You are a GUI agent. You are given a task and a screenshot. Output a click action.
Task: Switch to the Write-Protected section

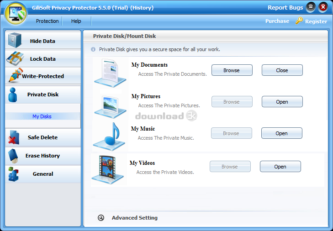coord(43,76)
